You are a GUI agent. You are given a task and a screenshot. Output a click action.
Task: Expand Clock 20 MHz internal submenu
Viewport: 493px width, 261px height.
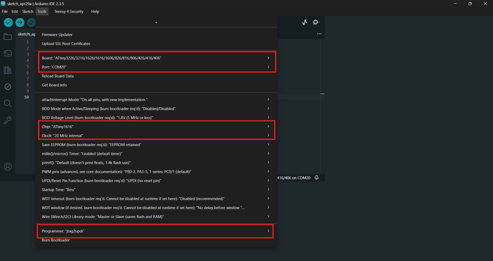pyautogui.click(x=156, y=136)
